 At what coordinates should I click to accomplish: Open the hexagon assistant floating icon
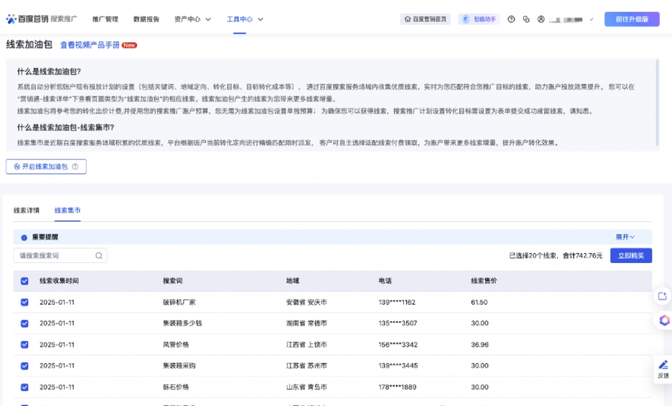(664, 320)
